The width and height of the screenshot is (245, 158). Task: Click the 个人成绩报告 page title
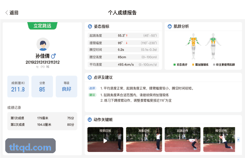click(122, 12)
